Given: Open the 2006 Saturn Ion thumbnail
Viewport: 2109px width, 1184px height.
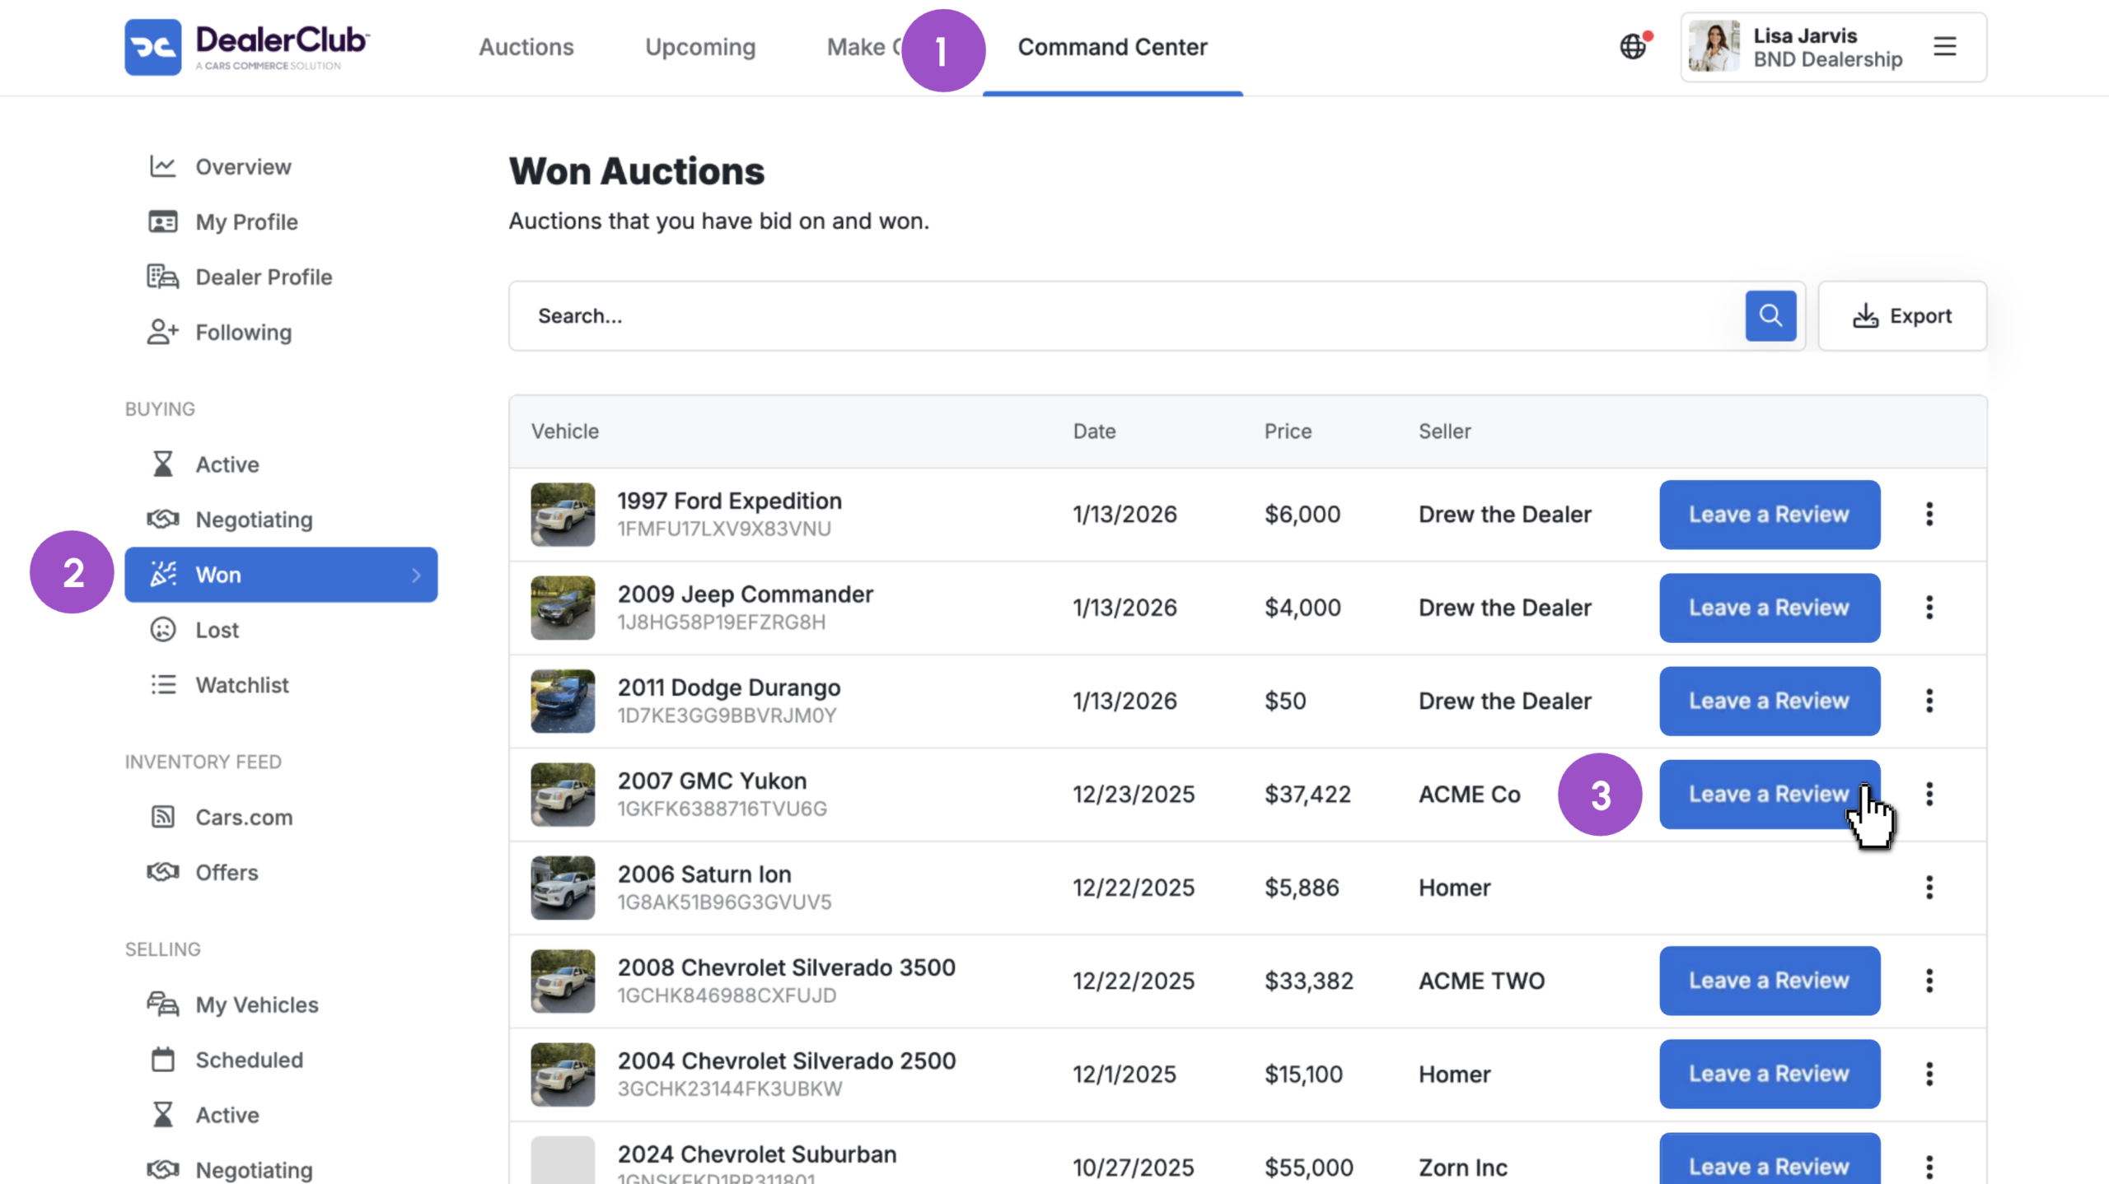Looking at the screenshot, I should point(563,888).
